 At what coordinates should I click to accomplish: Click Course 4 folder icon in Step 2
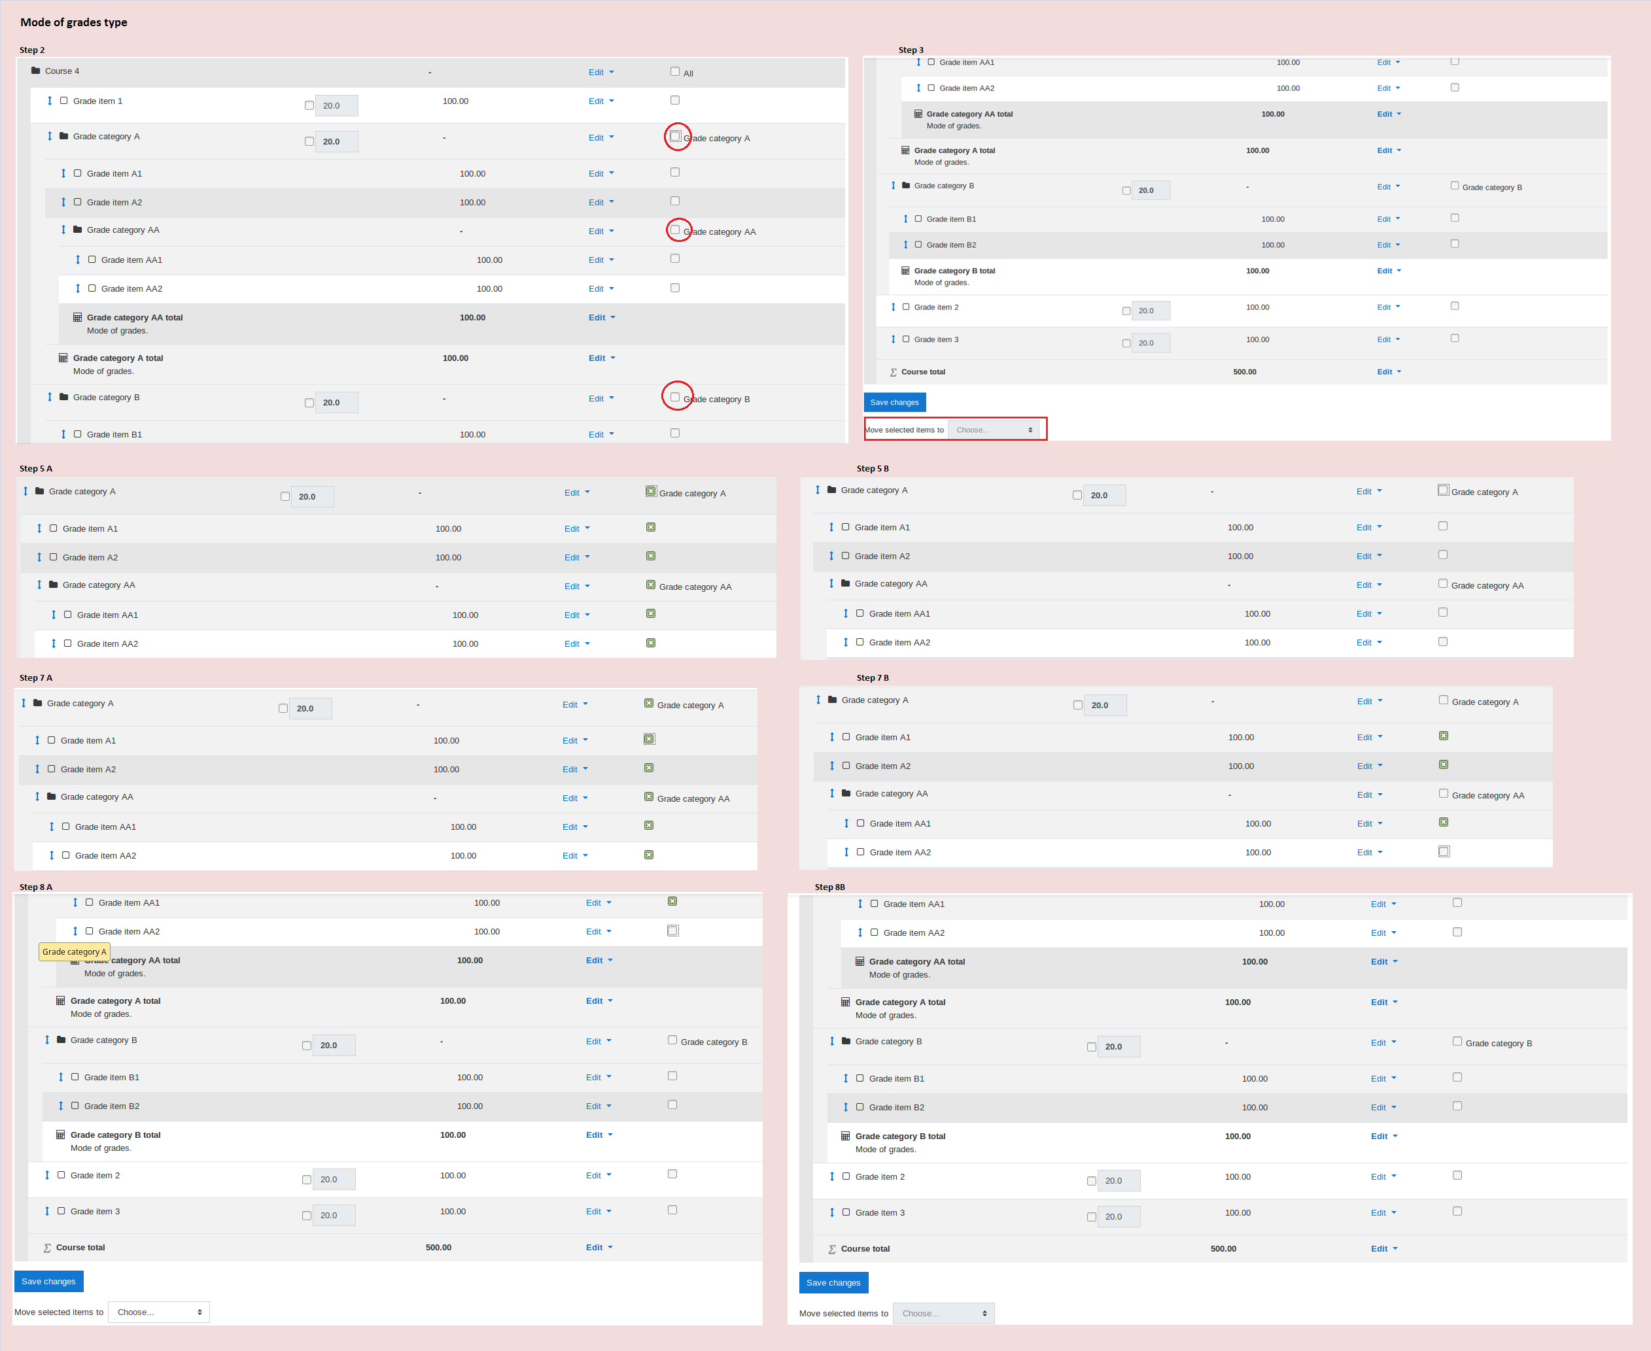(36, 71)
